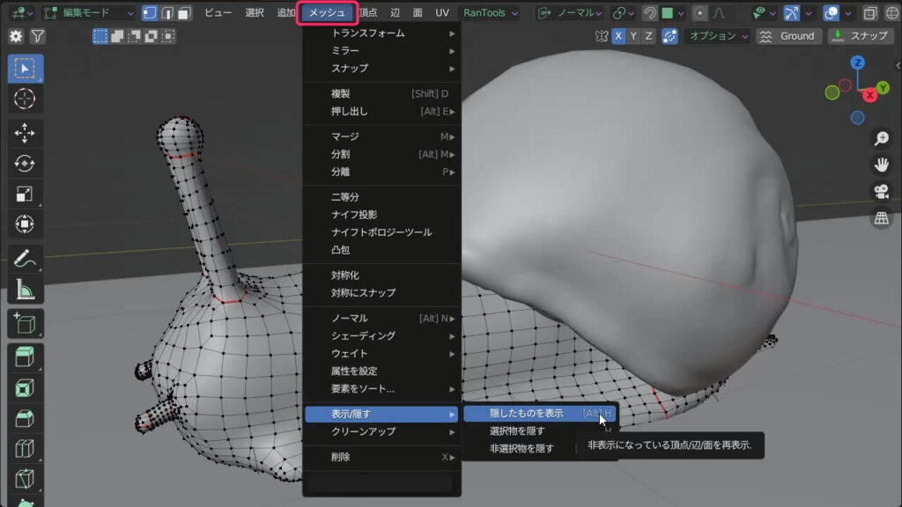The image size is (902, 507).
Task: Select the Scale tool
Action: coord(25,194)
